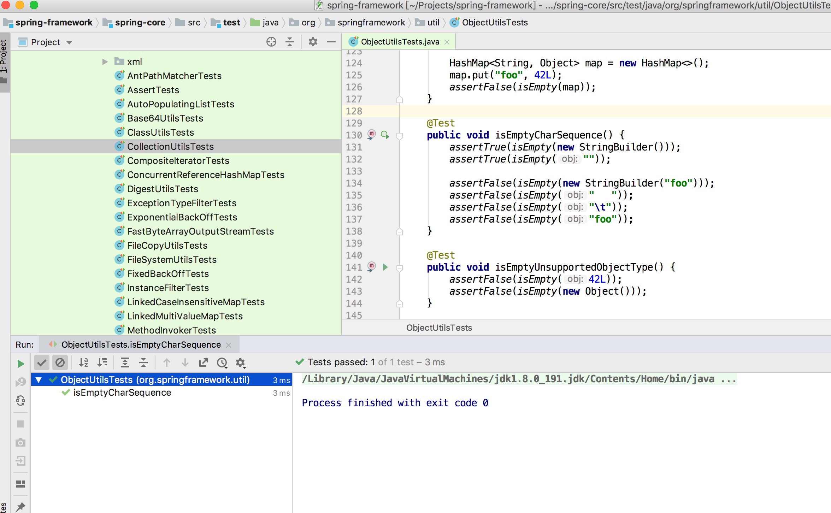The height and width of the screenshot is (513, 831).
Task: Click the java command path in console
Action: click(x=519, y=379)
